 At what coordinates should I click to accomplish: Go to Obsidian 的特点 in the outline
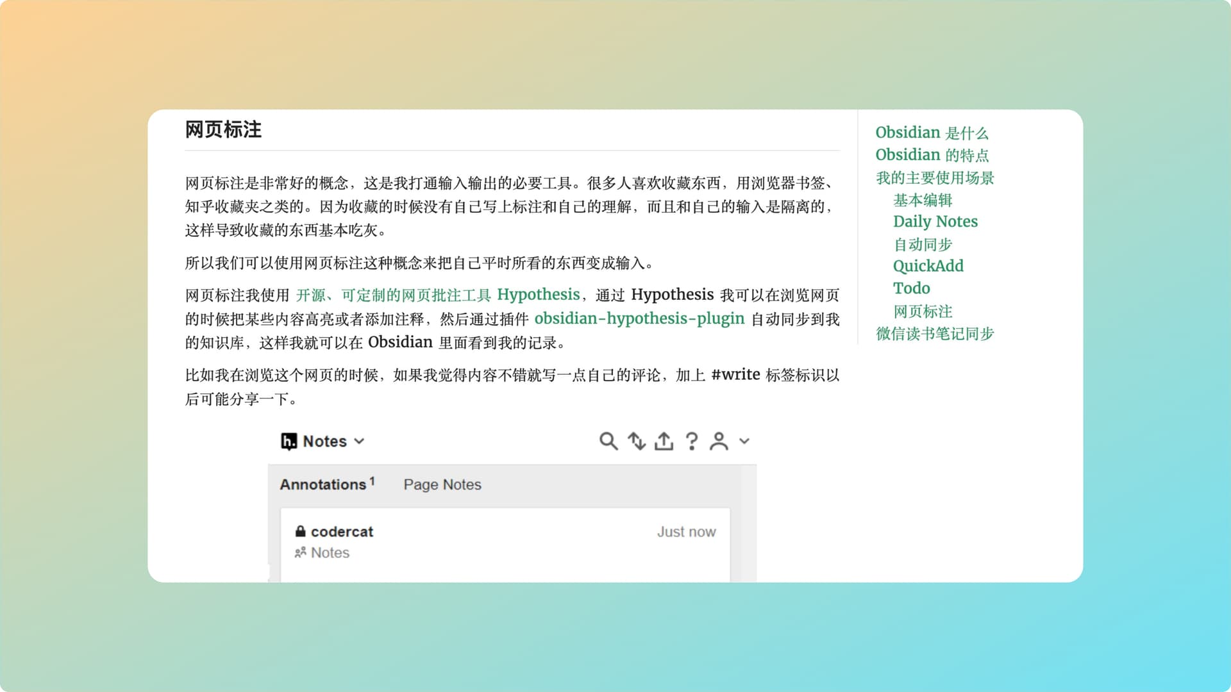pos(932,155)
